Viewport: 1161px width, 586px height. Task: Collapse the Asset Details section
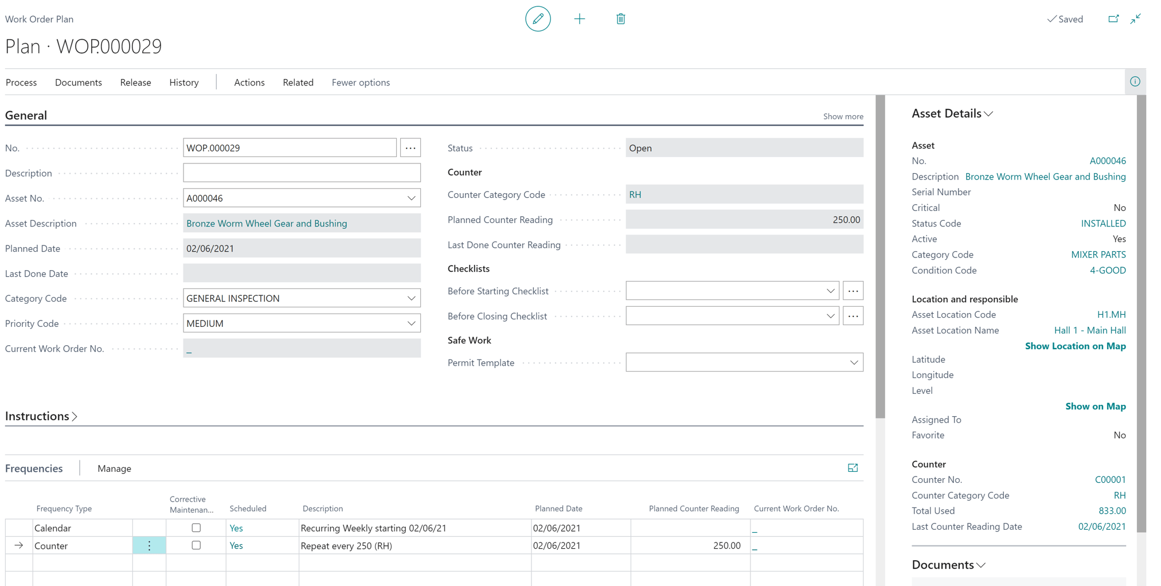988,114
